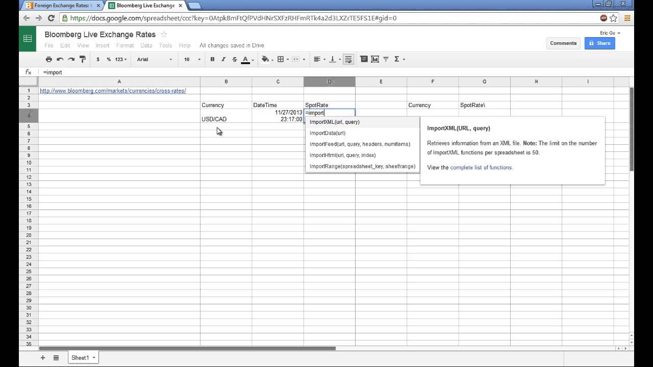Select ImportHtml from the autocomplete list
This screenshot has width=653, height=367.
click(342, 155)
